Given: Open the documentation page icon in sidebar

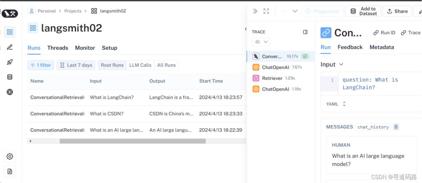Looking at the screenshot, I should click(x=10, y=171).
